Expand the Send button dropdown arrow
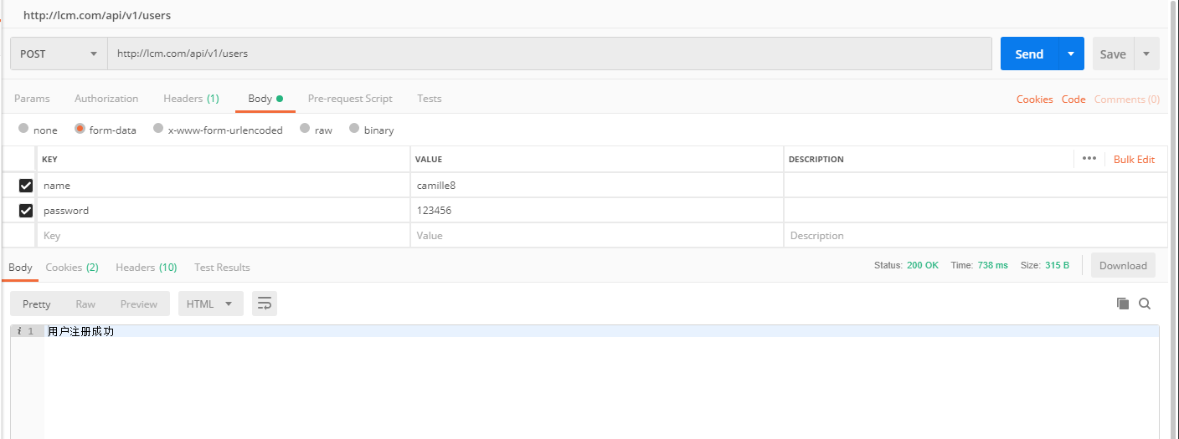1179x439 pixels. [1071, 54]
